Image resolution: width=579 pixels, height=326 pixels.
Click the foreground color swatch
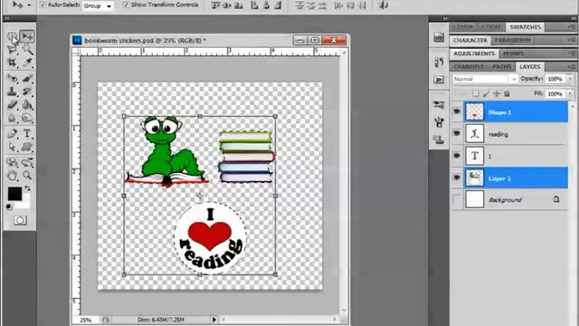tap(14, 194)
